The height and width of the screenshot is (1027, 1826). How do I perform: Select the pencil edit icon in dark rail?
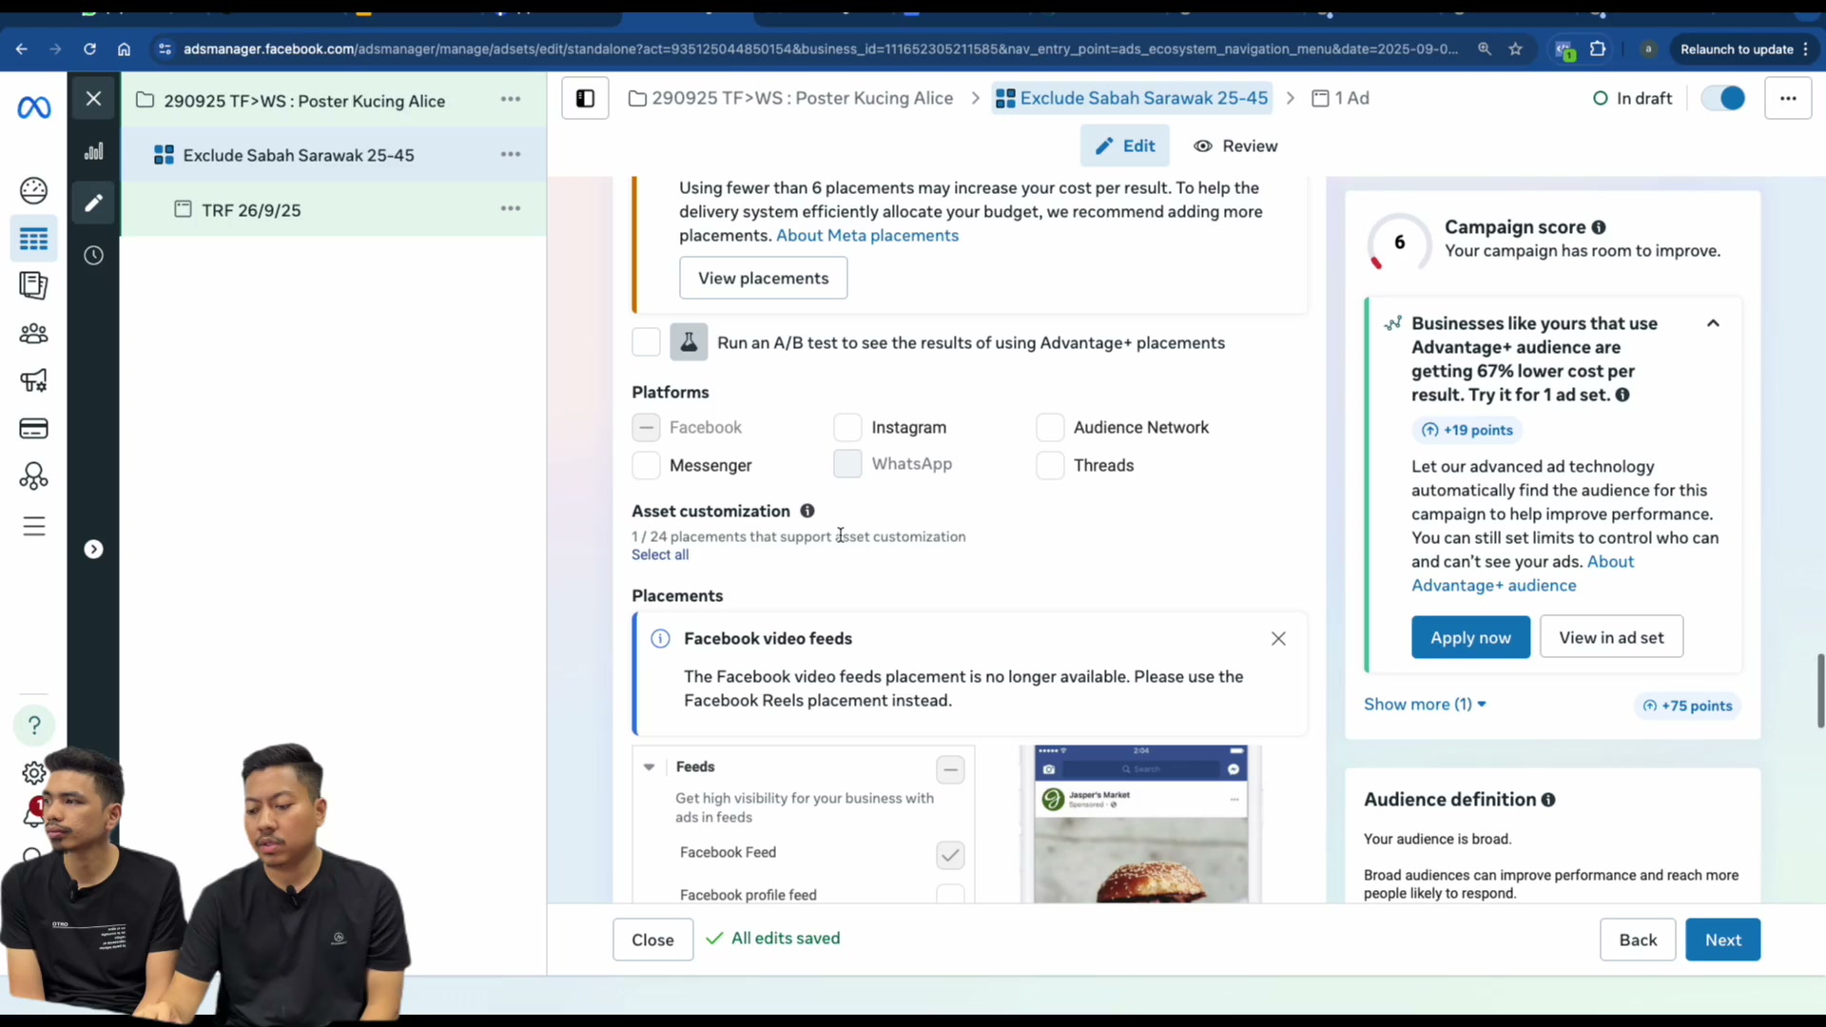coord(93,203)
